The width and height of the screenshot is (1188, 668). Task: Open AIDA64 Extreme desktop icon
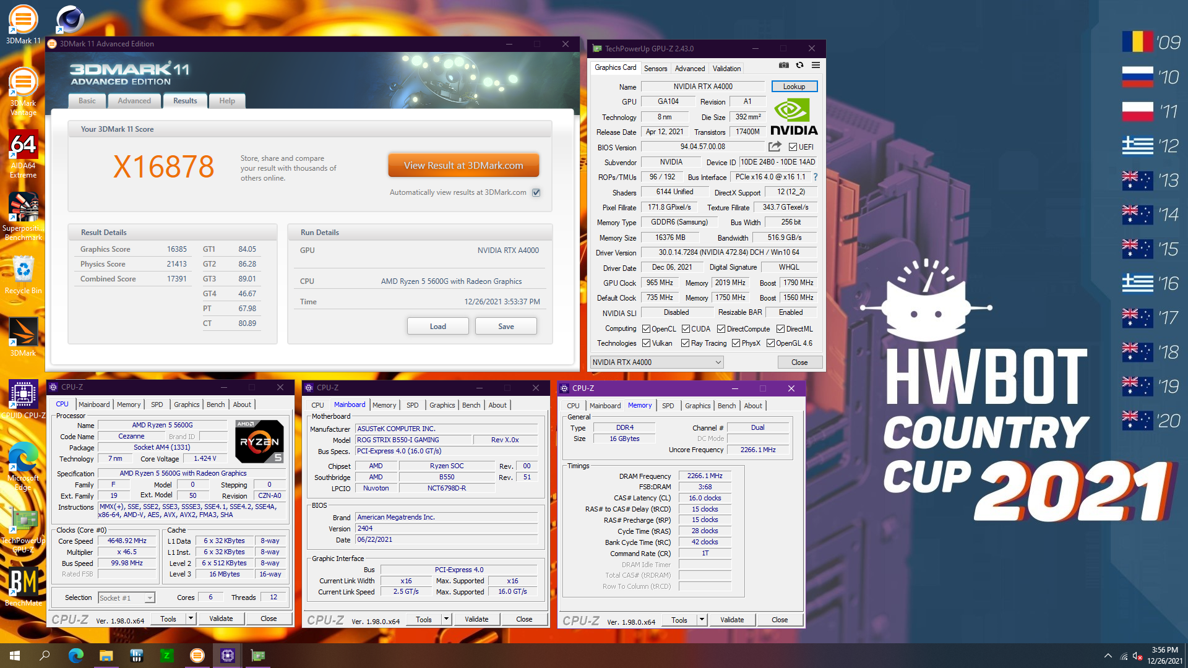(23, 155)
